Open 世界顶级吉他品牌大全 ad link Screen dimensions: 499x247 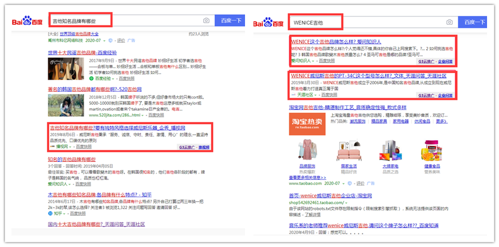pos(79,34)
